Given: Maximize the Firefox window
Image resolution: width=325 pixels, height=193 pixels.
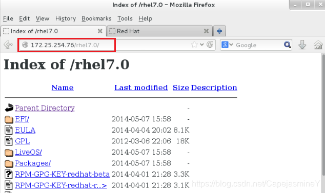Looking at the screenshot, I should pos(308,5).
